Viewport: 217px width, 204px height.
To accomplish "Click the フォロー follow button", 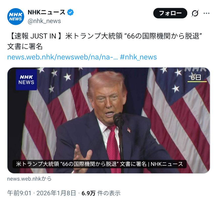I will (170, 13).
